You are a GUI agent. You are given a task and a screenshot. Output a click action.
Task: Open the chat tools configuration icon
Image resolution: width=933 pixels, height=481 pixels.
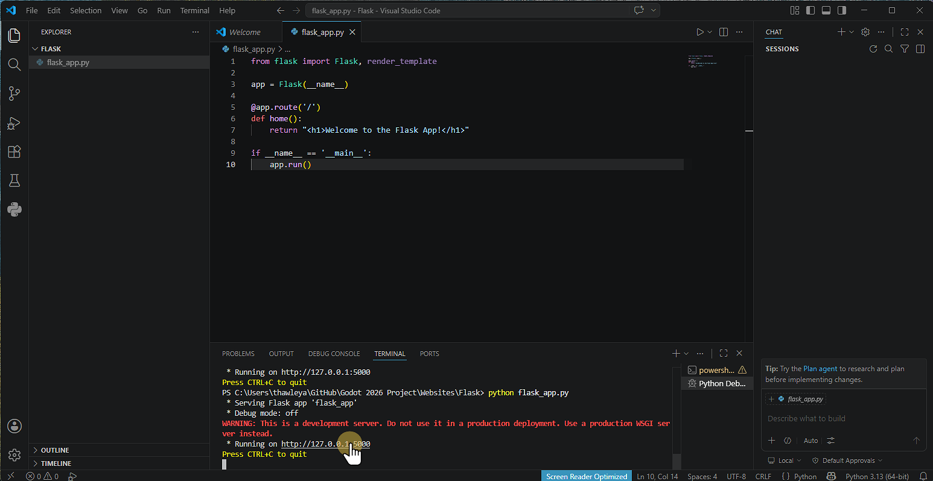tap(831, 441)
